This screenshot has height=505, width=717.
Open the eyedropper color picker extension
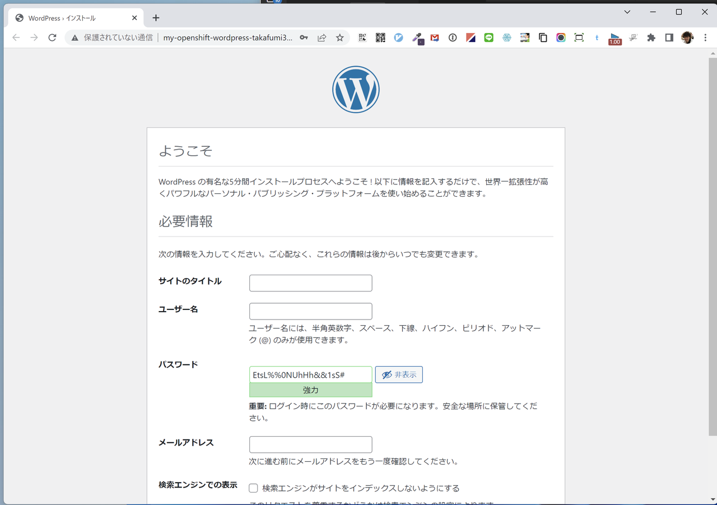[x=417, y=38]
